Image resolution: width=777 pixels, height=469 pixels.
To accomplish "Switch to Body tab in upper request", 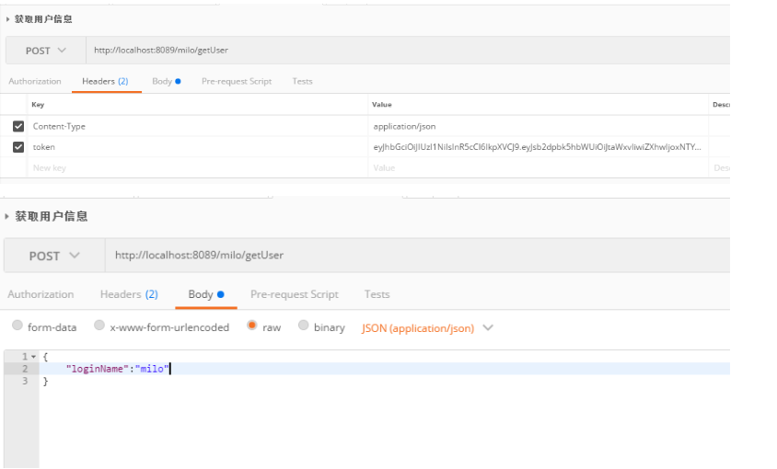I will [167, 81].
